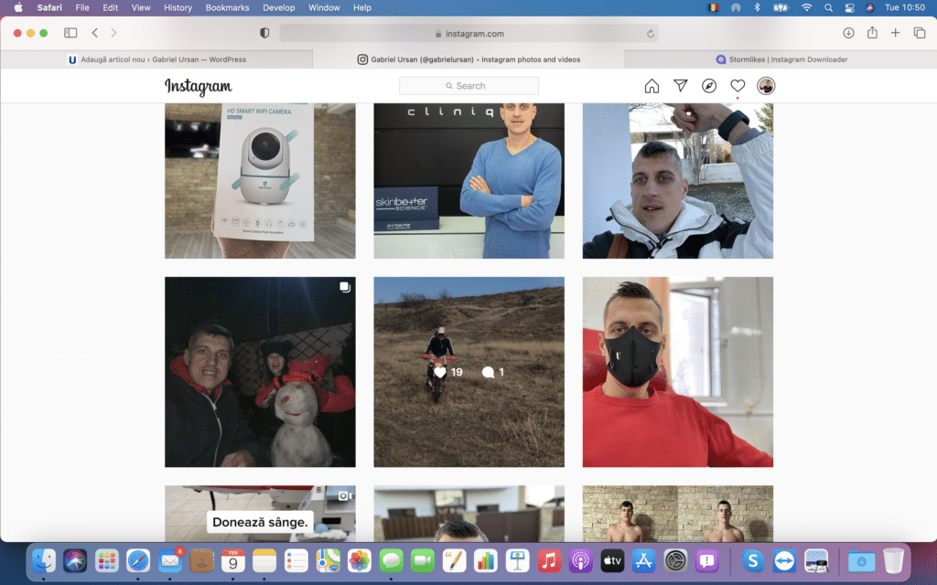Click the battery status icon
This screenshot has width=937, height=585.
point(781,7)
